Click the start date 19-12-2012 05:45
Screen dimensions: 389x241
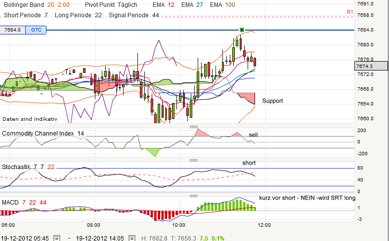pos(25,238)
